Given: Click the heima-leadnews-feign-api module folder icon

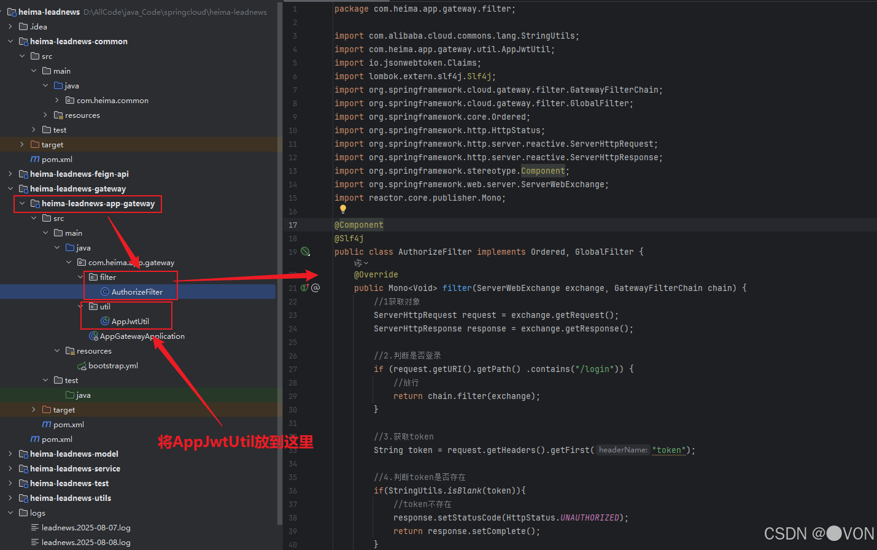Looking at the screenshot, I should pos(23,174).
